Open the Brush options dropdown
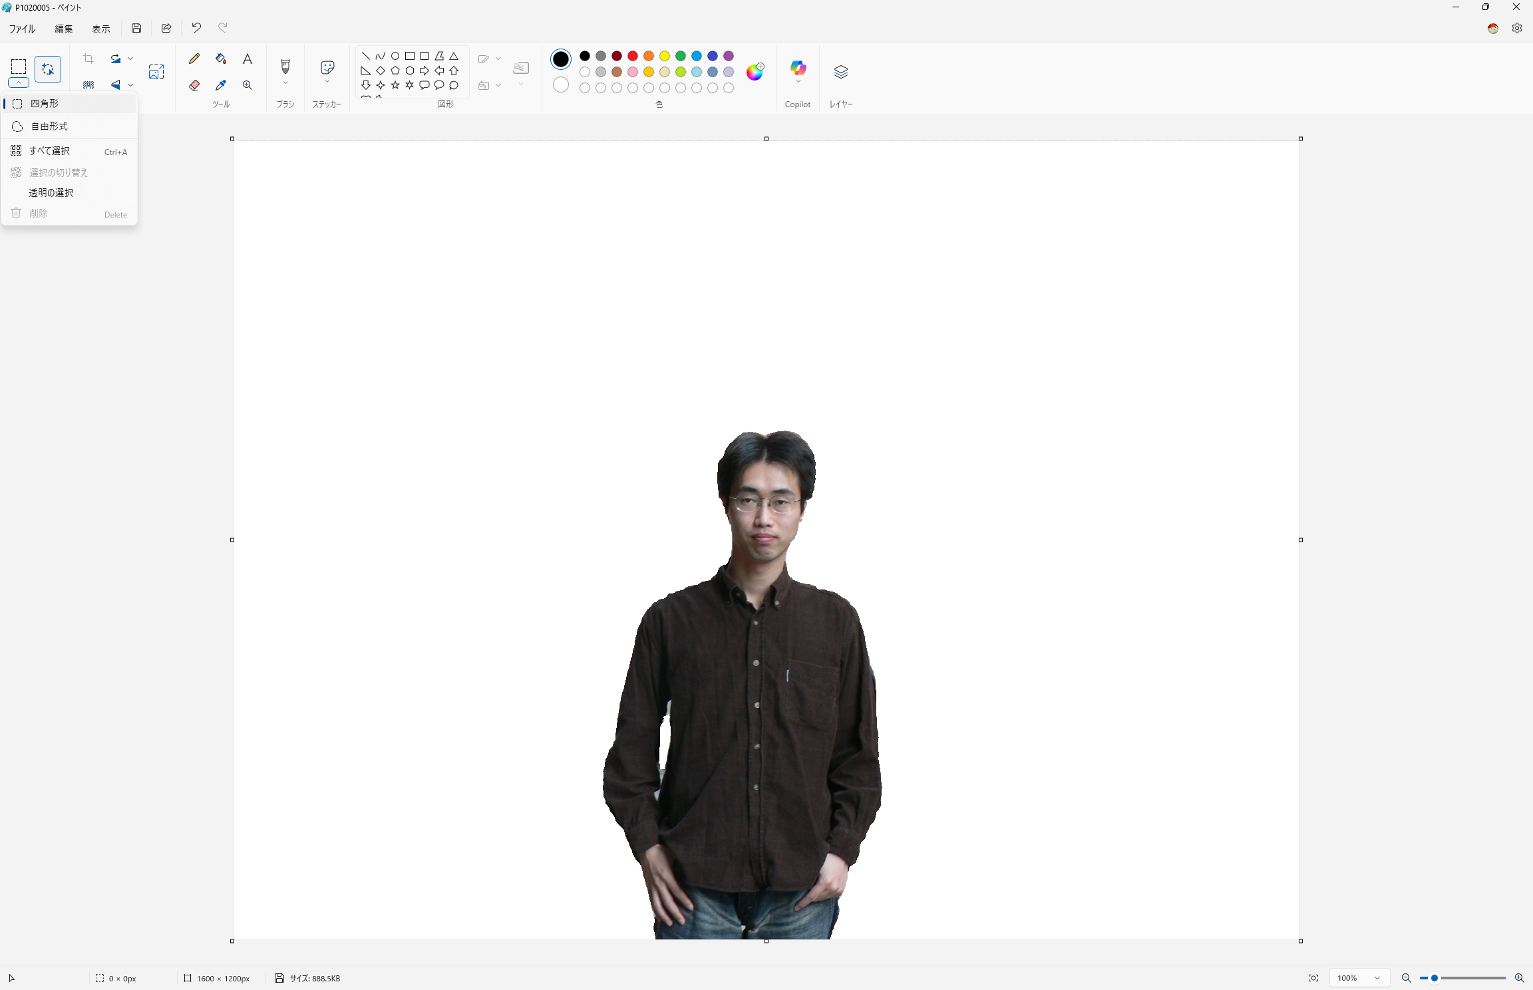Viewport: 1533px width, 990px height. [x=285, y=82]
